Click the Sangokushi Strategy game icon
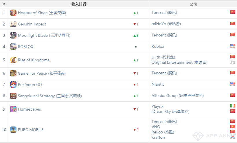 pyautogui.click(x=13, y=96)
